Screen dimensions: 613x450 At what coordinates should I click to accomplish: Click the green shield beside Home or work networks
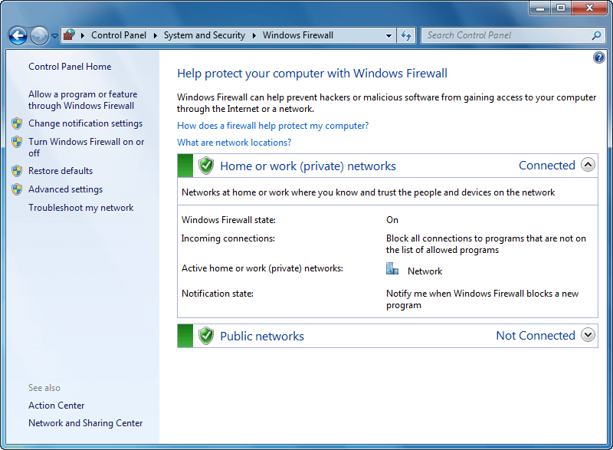click(205, 166)
